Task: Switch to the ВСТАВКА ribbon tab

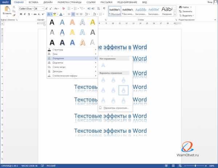Action: tap(33, 2)
